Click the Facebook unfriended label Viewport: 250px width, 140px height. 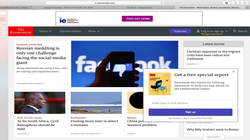tap(29, 44)
